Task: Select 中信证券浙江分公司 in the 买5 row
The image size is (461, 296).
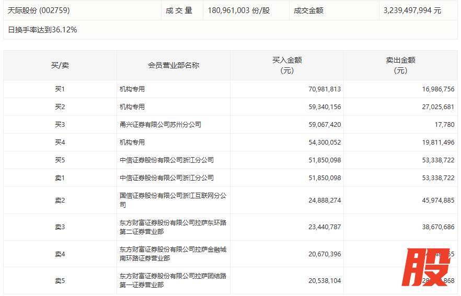Action: coord(167,160)
